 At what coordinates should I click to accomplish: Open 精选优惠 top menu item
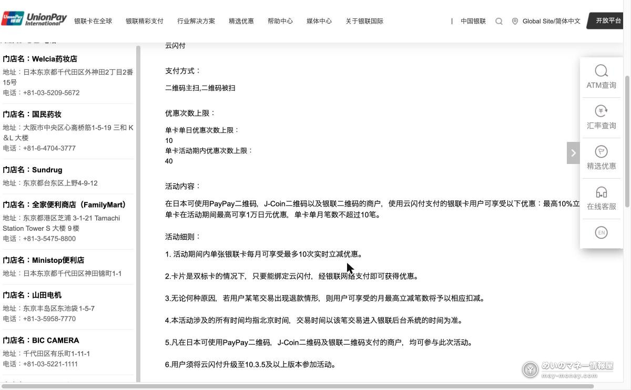[x=241, y=21]
